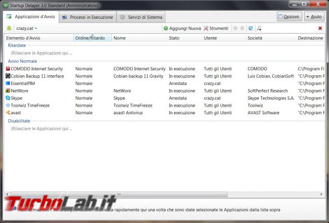Click the avast icon
This screenshot has width=329, height=223.
tap(8, 113)
